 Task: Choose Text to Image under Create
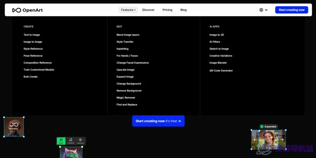click(32, 35)
